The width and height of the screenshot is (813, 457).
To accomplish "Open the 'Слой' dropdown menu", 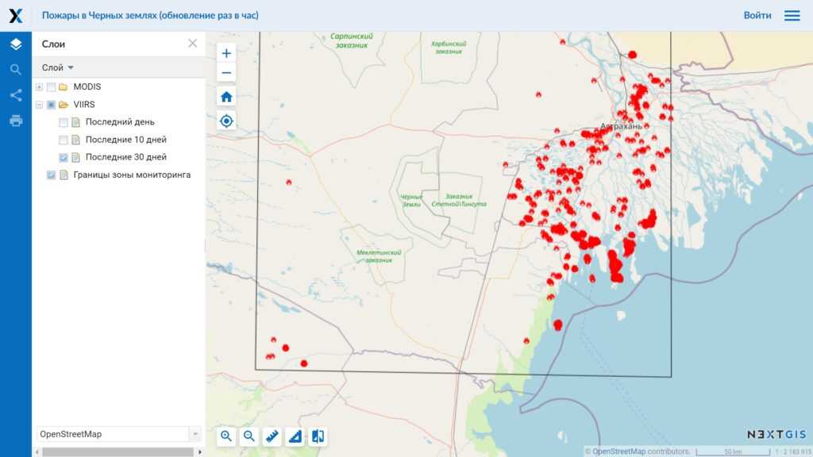I will pos(57,68).
